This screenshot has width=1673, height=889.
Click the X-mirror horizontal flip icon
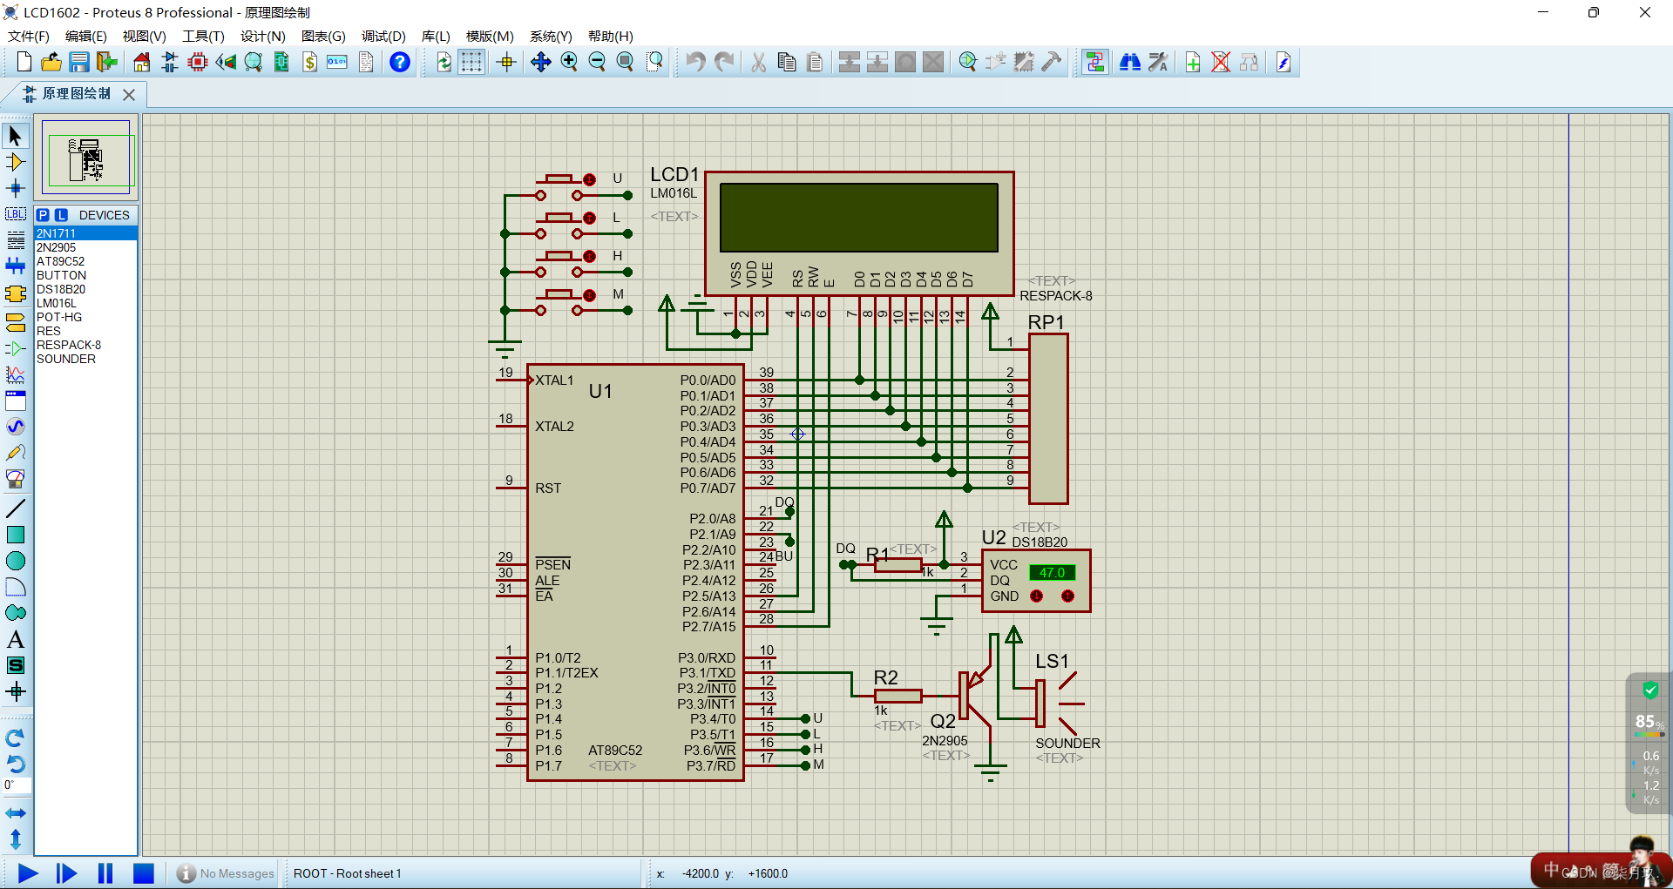pos(16,813)
